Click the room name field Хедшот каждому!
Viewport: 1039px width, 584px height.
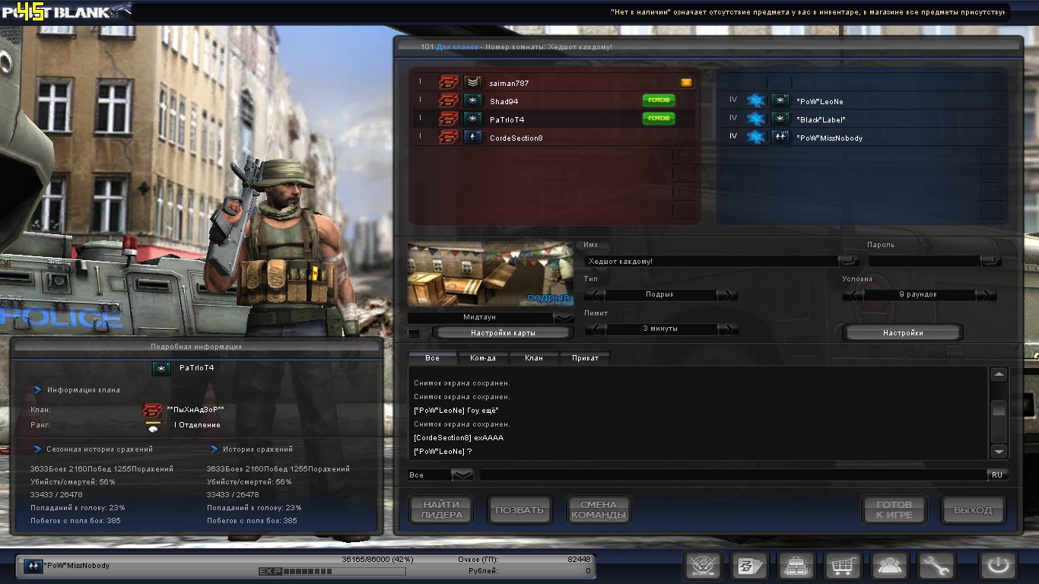tap(711, 262)
